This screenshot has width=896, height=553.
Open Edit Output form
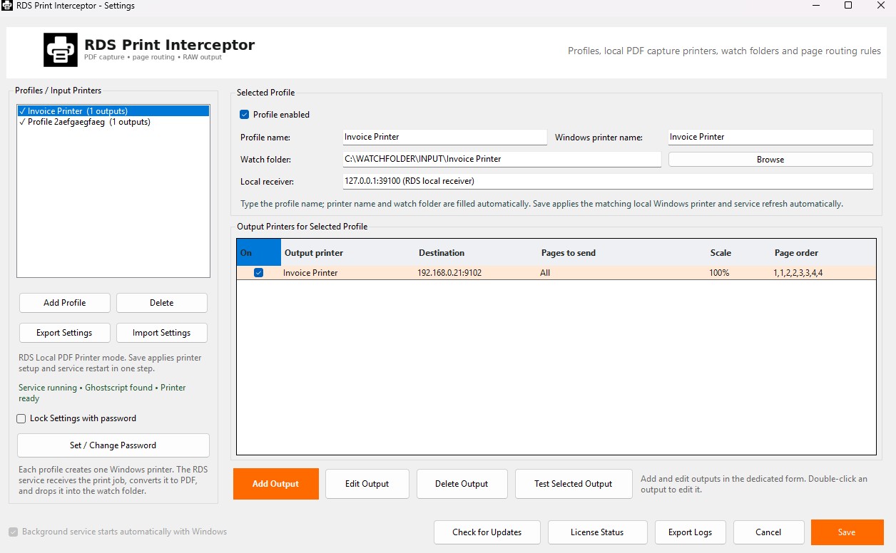[367, 484]
